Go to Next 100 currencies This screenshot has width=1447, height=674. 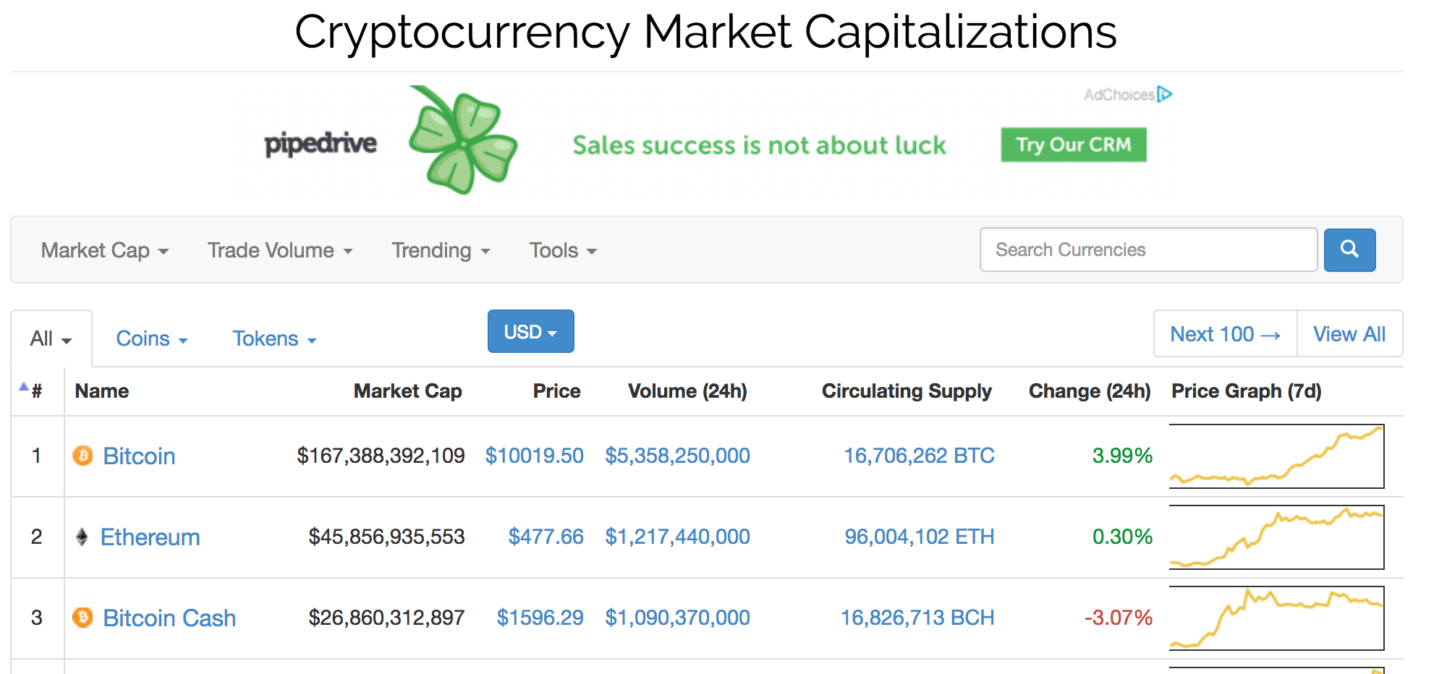(1225, 334)
